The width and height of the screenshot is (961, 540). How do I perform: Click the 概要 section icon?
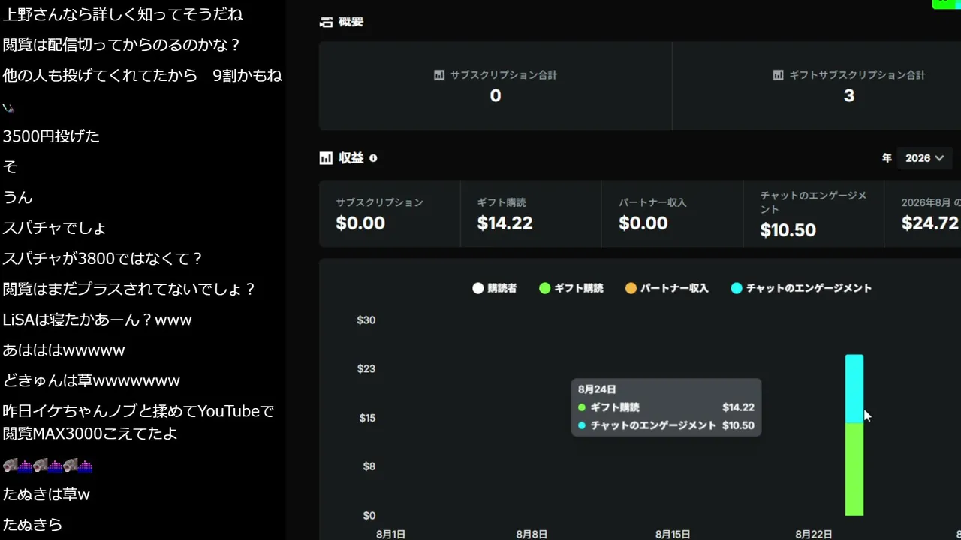click(326, 22)
